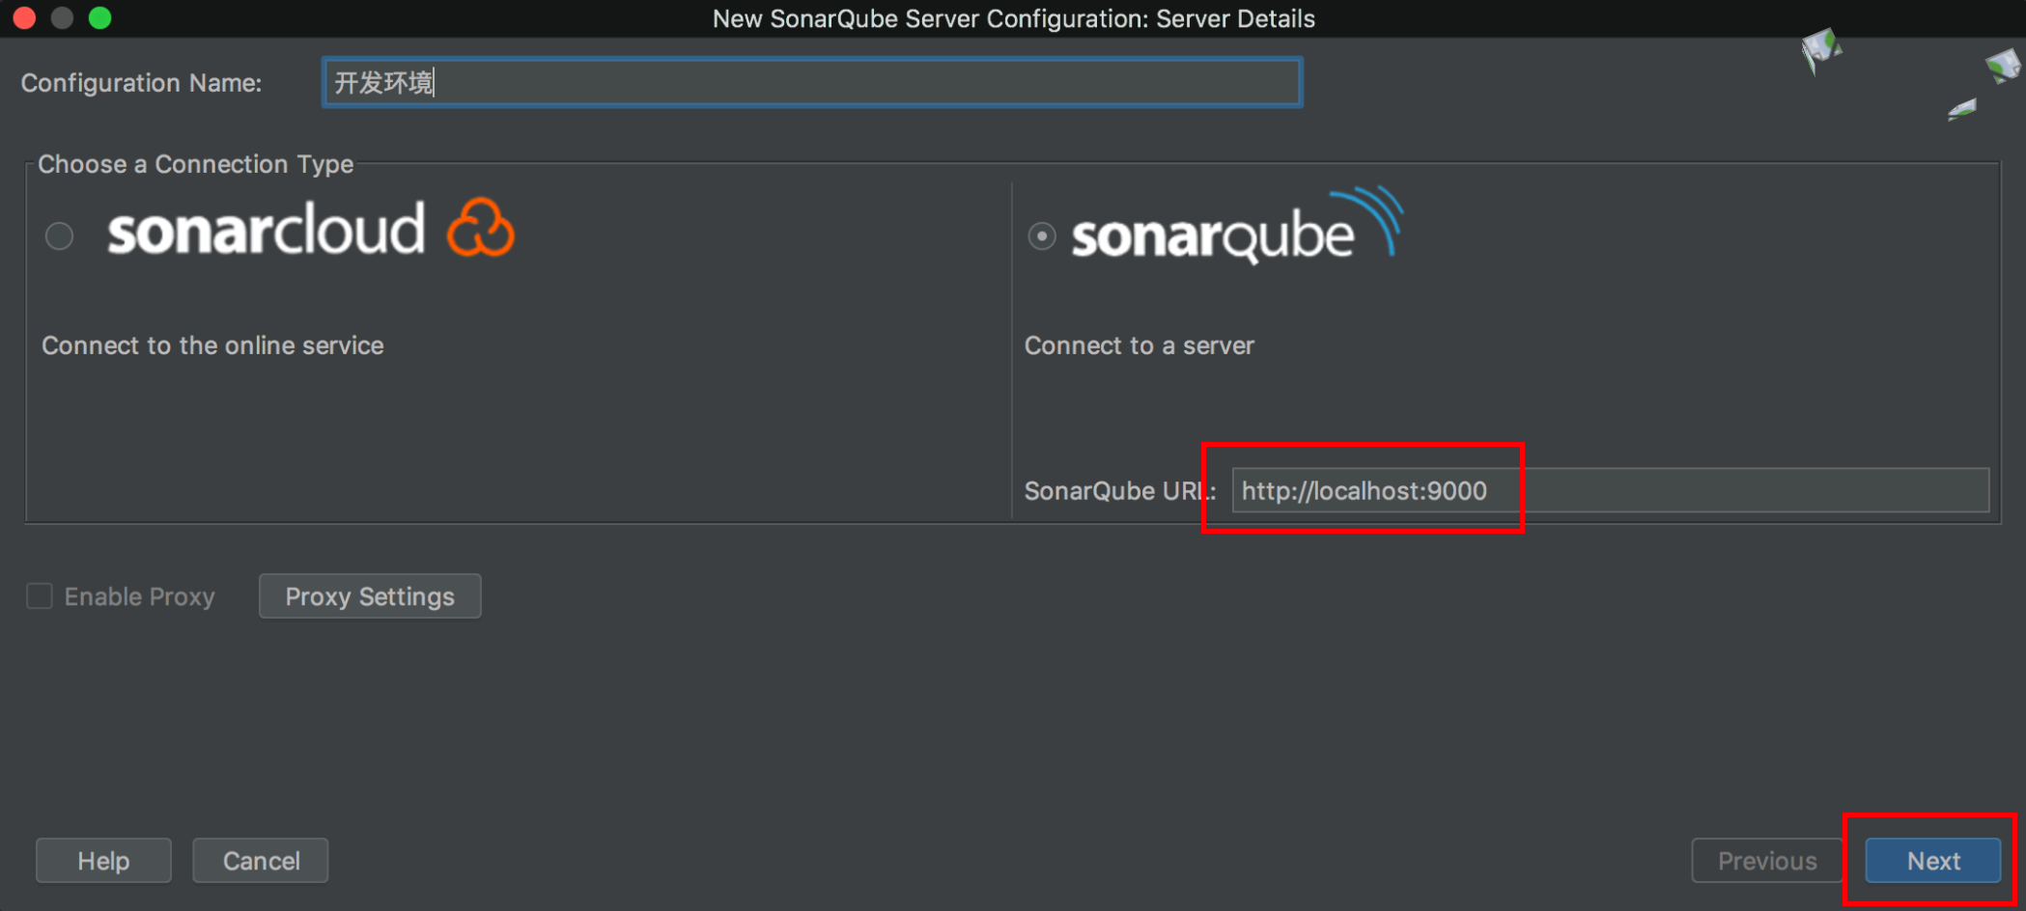The height and width of the screenshot is (911, 2026).
Task: Click the yellow minimize button
Action: point(62,17)
